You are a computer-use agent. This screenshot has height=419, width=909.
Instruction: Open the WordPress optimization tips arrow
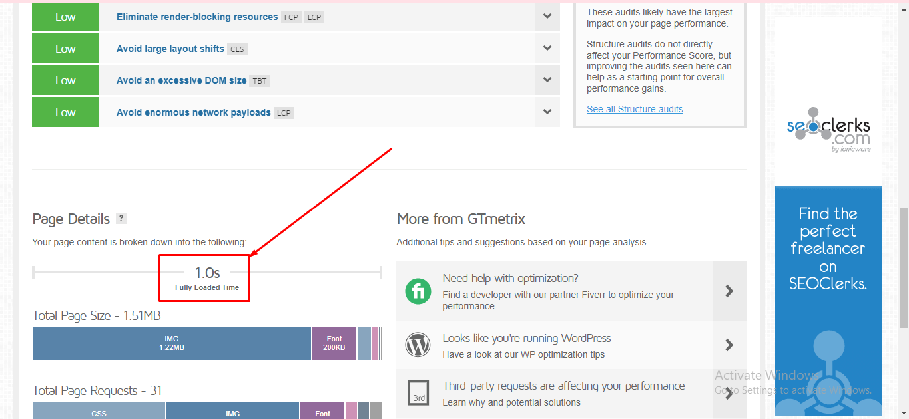coord(729,345)
